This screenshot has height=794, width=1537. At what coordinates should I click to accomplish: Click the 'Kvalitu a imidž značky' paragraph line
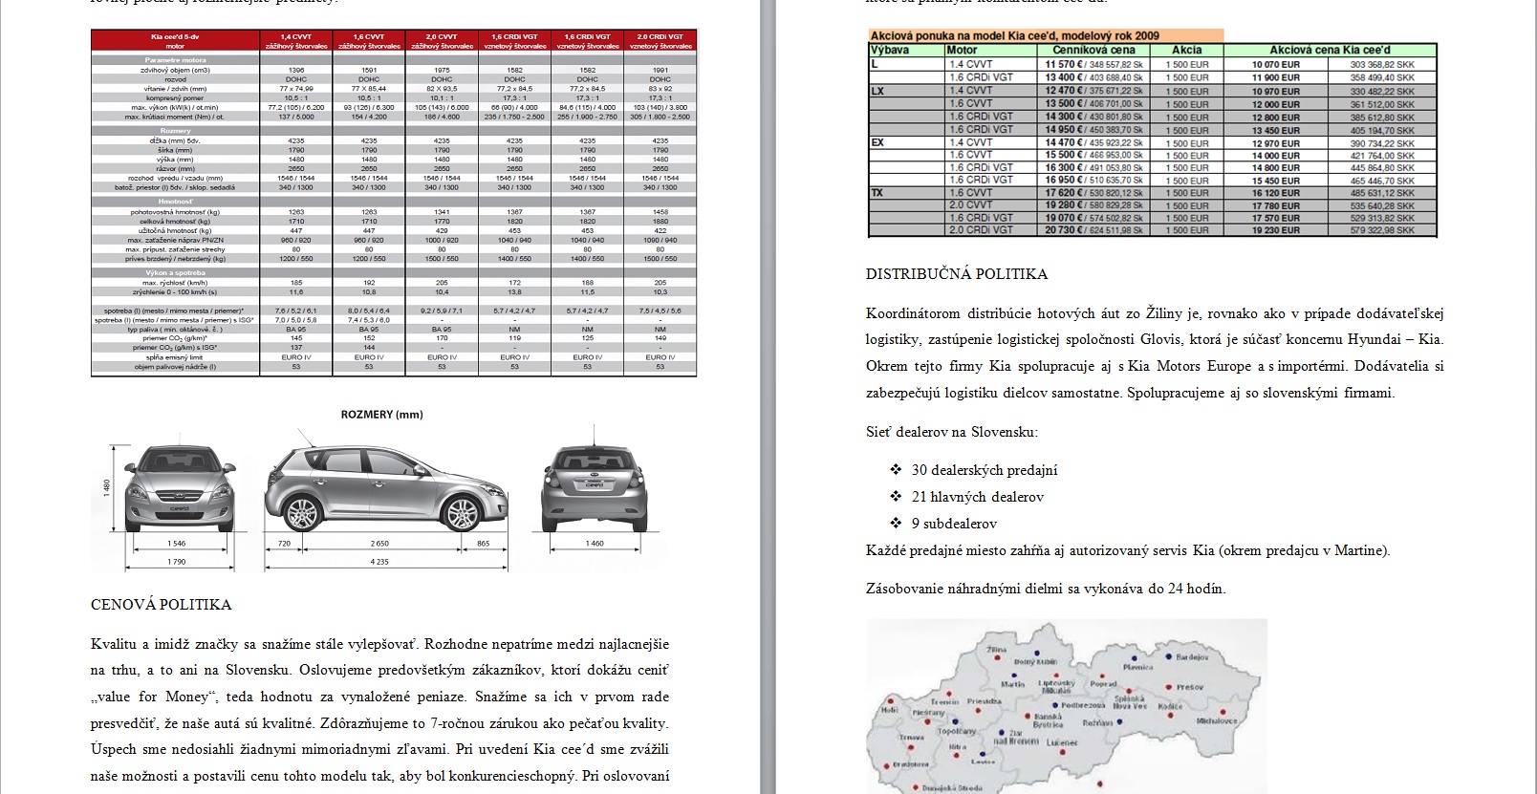pos(379,644)
